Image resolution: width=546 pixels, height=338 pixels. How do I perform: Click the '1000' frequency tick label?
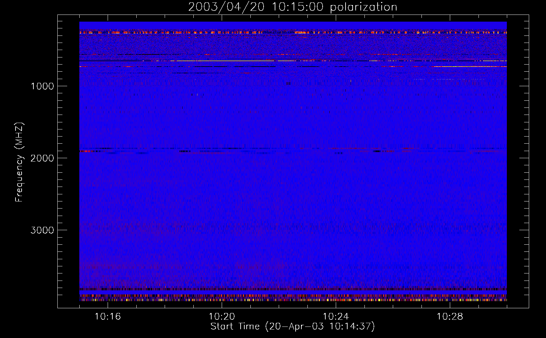pos(42,86)
